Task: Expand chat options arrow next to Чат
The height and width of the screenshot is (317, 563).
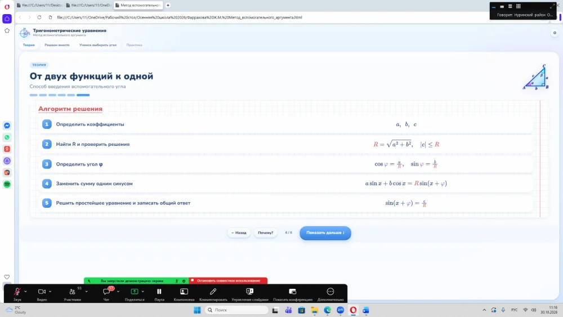Action: [x=118, y=292]
